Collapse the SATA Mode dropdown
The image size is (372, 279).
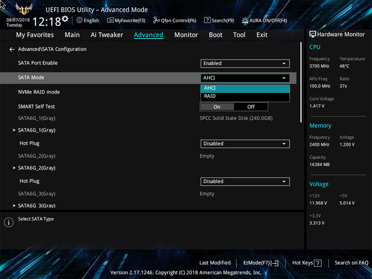[245, 78]
